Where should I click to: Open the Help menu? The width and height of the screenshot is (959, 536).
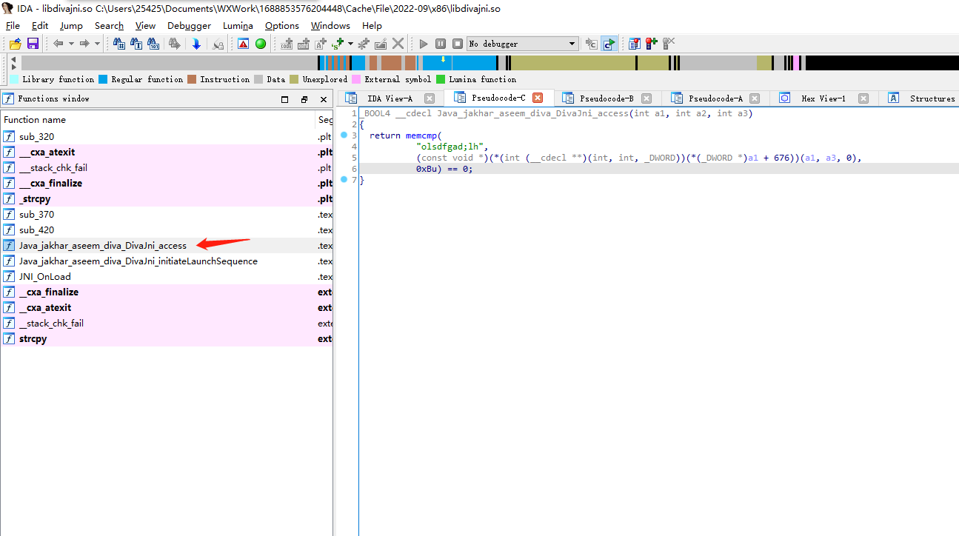[372, 25]
